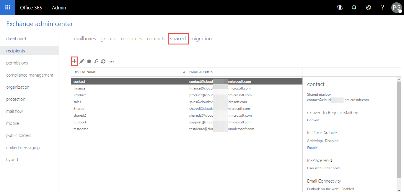Click the testdemo@ email address cell
404x192 pixels.
click(x=222, y=129)
